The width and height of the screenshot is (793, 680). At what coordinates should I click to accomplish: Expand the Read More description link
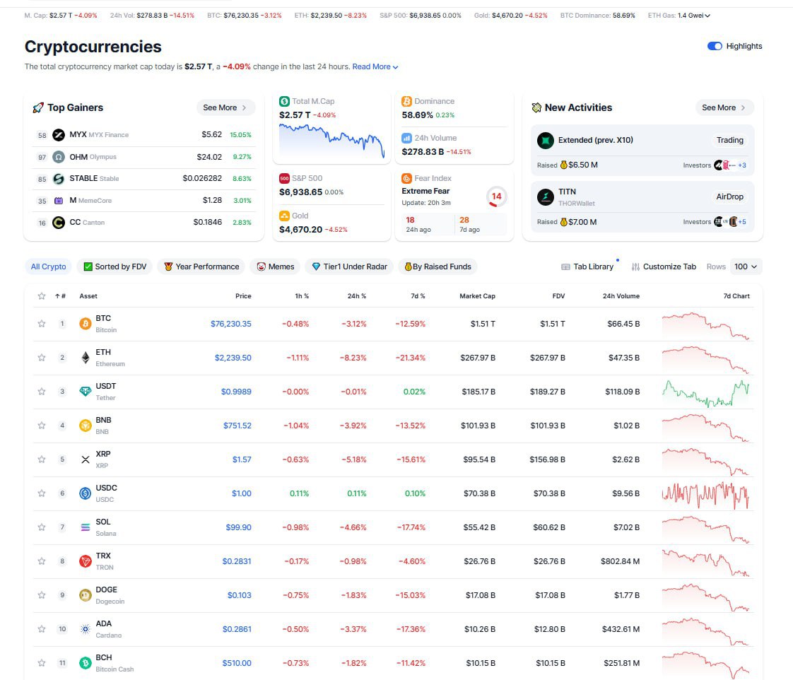[375, 66]
